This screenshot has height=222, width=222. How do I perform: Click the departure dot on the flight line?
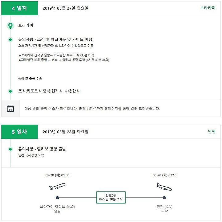tap(57, 198)
